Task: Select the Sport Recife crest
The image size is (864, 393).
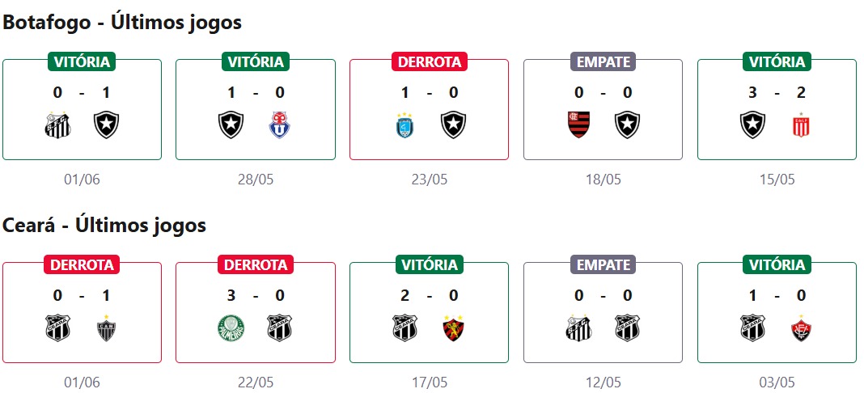Action: [453, 327]
